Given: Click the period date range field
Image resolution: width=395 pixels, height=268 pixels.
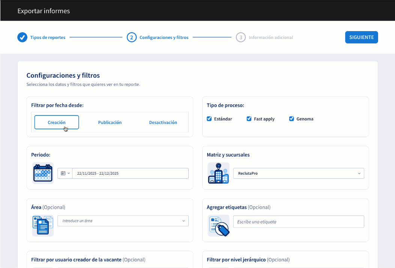Looking at the screenshot, I should pyautogui.click(x=130, y=174).
